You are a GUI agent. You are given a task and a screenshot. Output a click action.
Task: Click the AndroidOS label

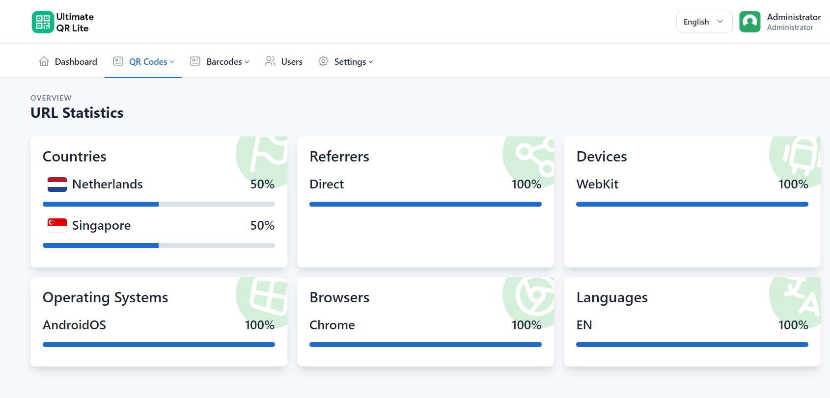coord(74,325)
